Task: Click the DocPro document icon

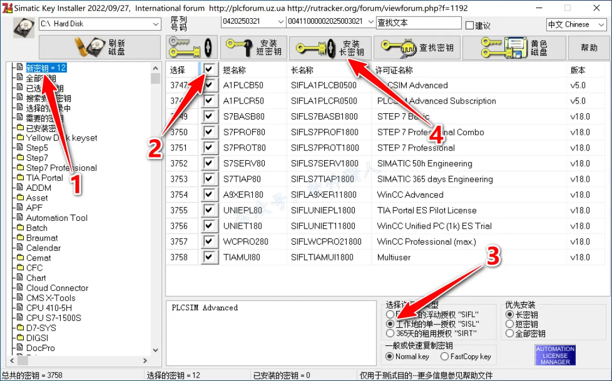Action: coord(20,347)
